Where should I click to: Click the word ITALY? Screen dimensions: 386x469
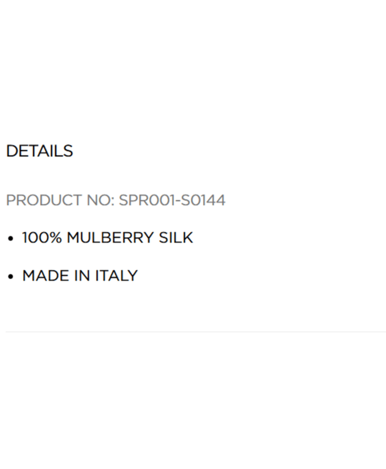point(116,276)
